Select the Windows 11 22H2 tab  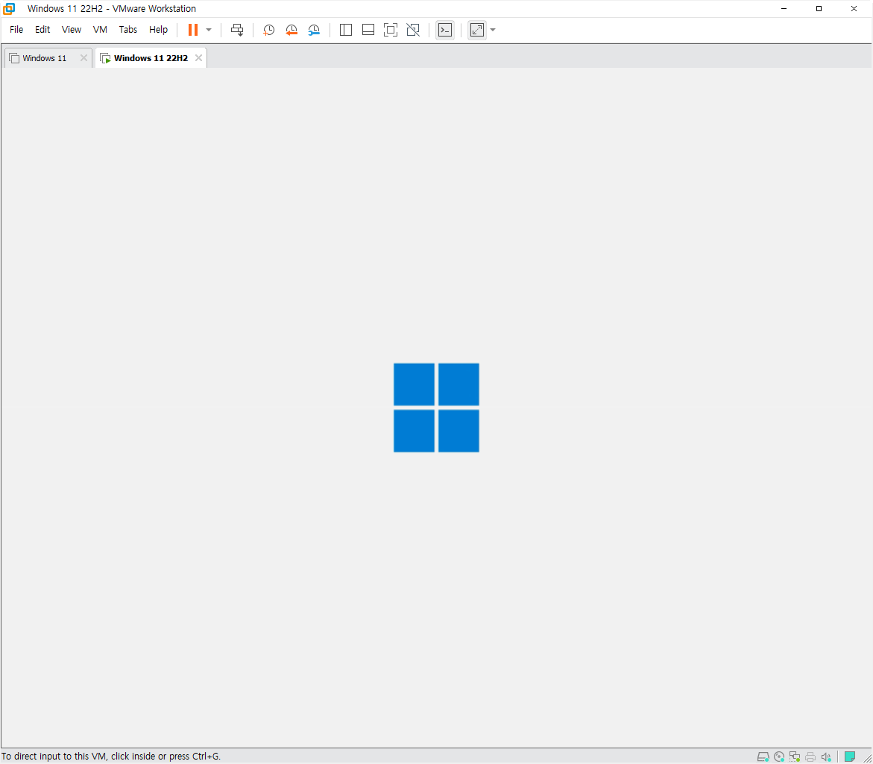coord(151,58)
